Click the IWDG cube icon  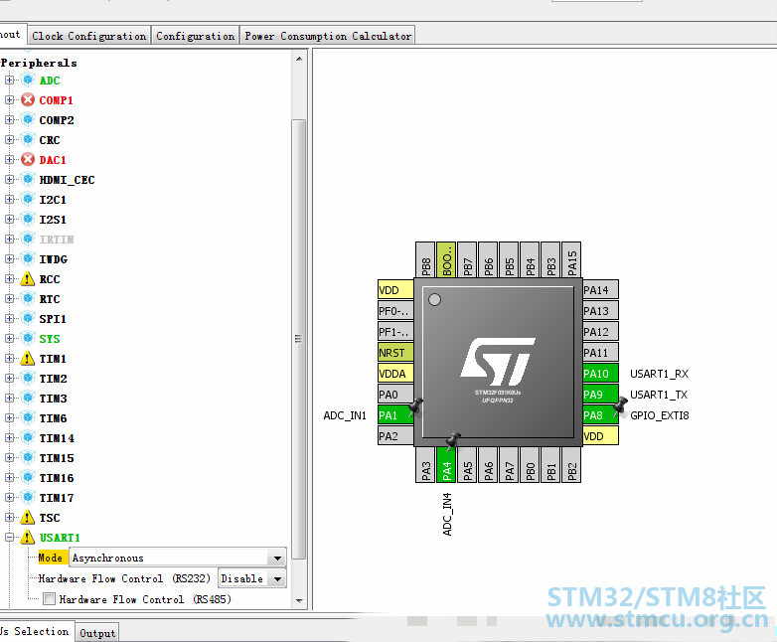28,258
